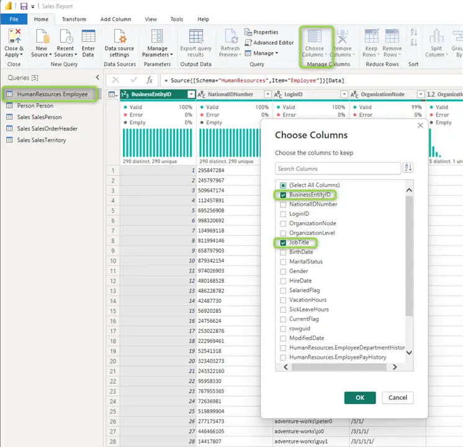
Task: Cancel formula edit with X icon
Action: 115,79
